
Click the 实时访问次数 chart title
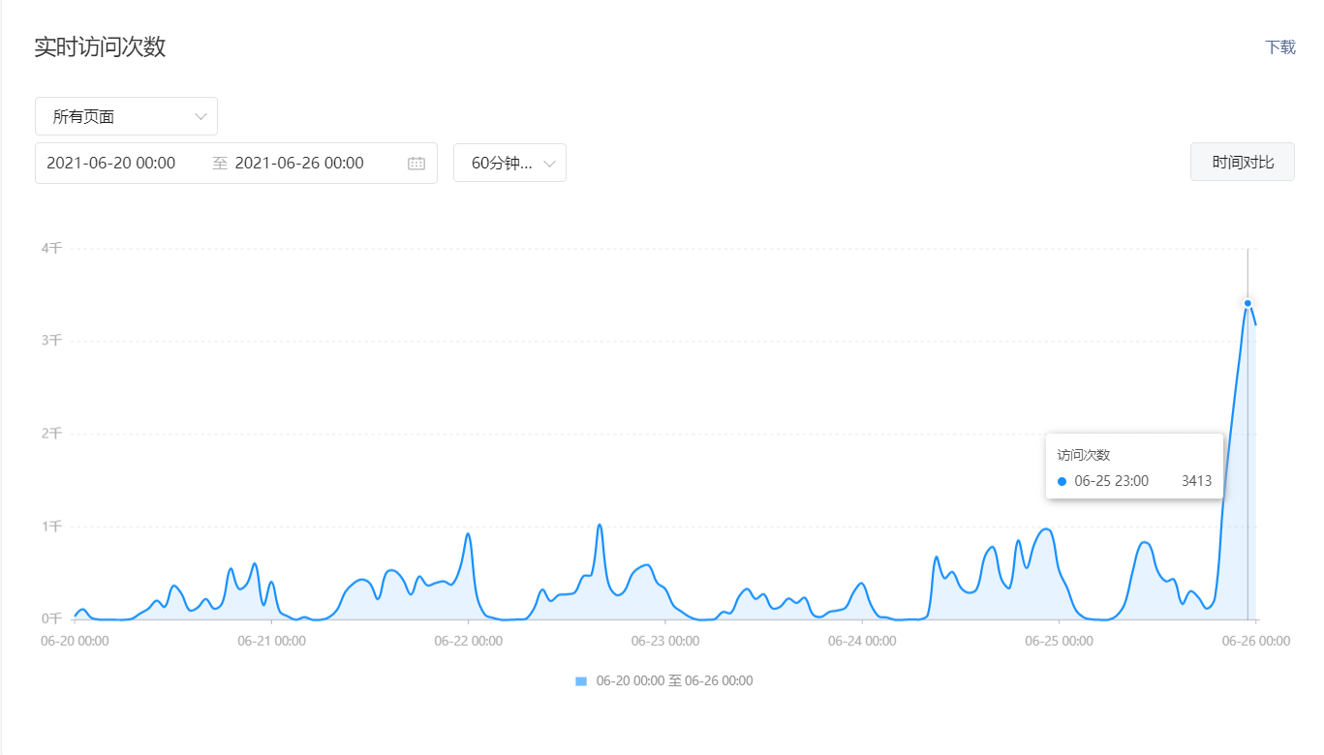pos(100,47)
